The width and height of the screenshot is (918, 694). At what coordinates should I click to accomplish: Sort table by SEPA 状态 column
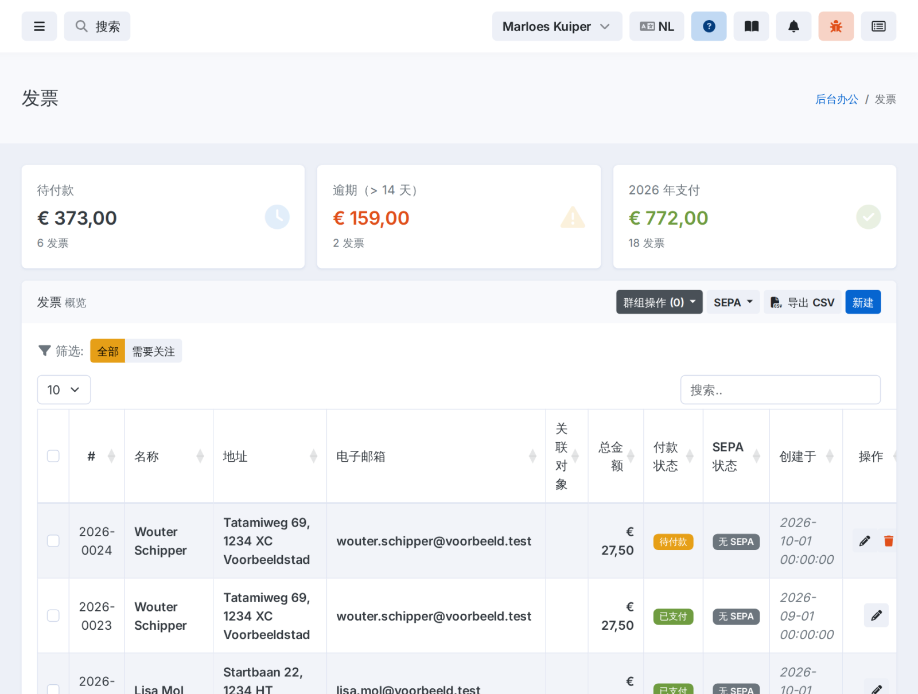click(756, 456)
